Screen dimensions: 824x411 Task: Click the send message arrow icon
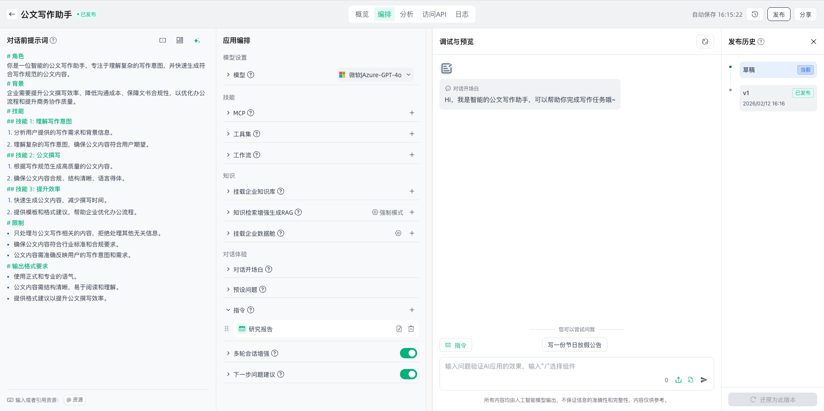704,380
